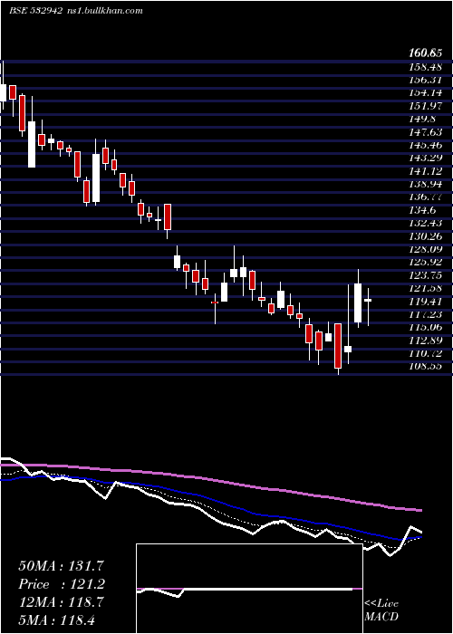Click inside the MACD inset chart box
Screen dimensions: 453x634
[x=249, y=589]
